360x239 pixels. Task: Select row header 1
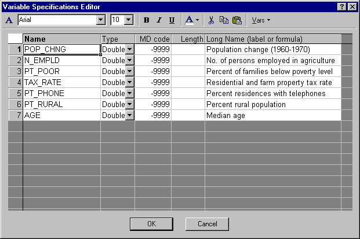(x=16, y=49)
